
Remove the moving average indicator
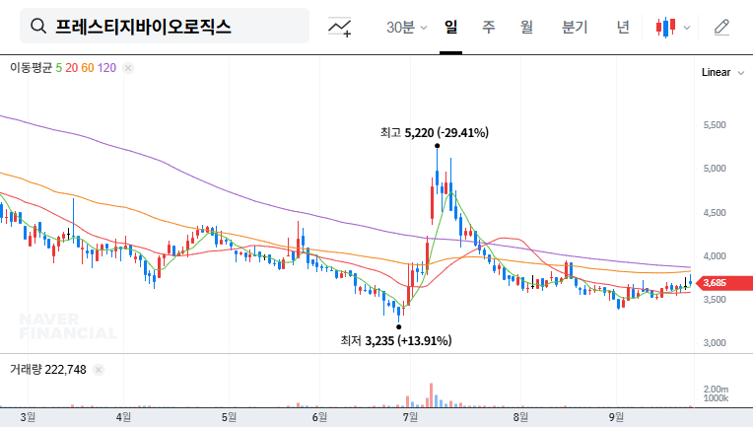tap(128, 68)
